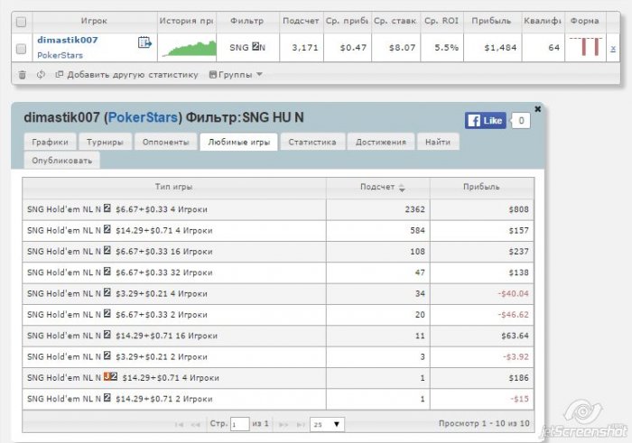Click the Фильтр column header
Image resolution: width=632 pixels, height=443 pixels.
pyautogui.click(x=247, y=21)
